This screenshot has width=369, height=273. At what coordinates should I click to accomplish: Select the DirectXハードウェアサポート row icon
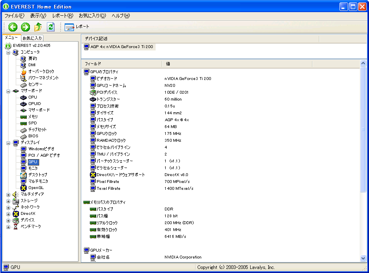[93, 175]
